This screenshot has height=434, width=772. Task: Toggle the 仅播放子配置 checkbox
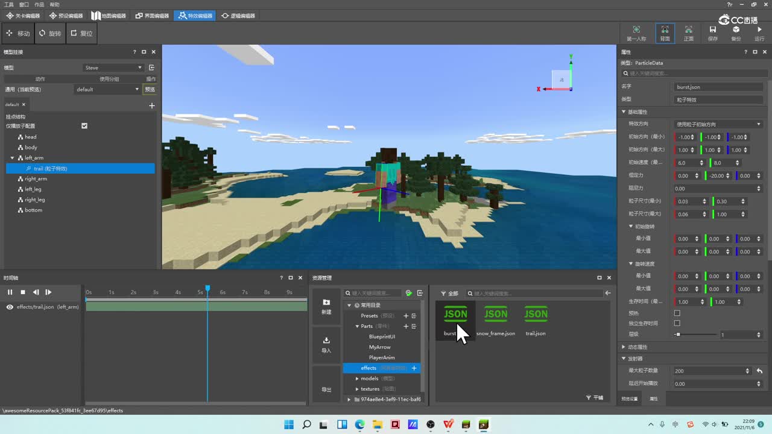84,126
